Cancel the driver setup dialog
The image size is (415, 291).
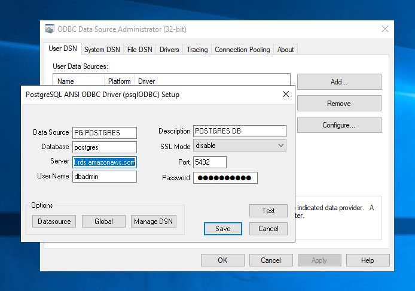click(x=268, y=229)
